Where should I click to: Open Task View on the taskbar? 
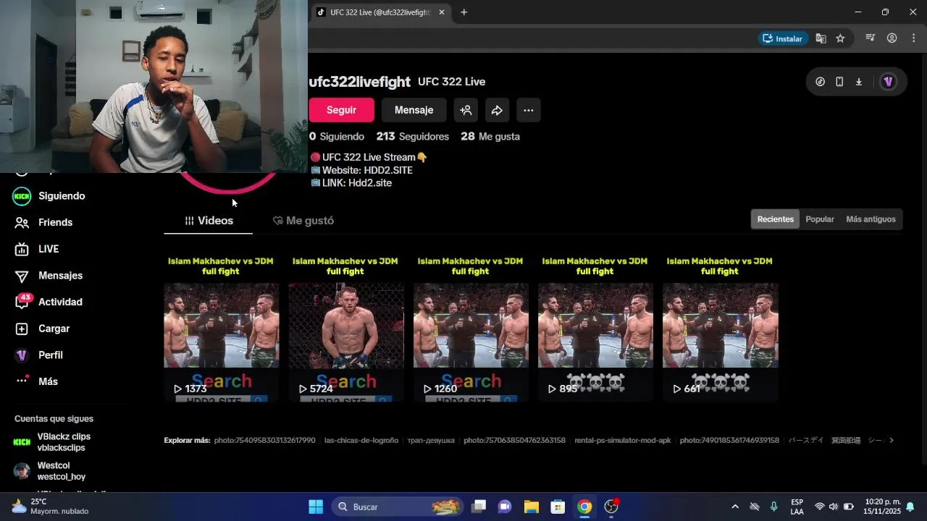click(478, 507)
